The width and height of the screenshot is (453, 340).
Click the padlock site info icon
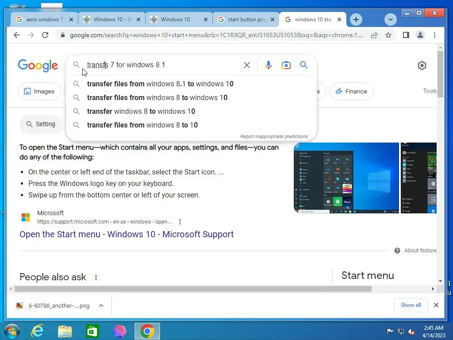tap(62, 35)
